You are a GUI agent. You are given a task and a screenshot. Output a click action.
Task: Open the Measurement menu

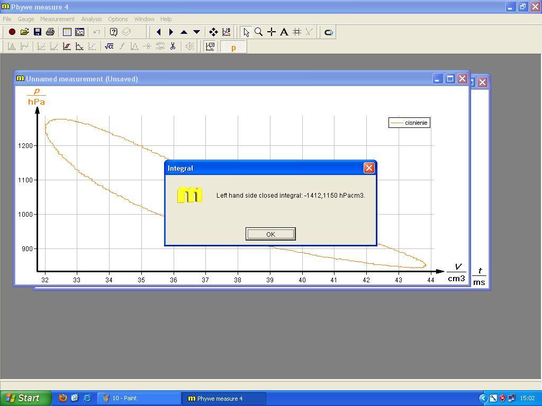click(x=57, y=19)
